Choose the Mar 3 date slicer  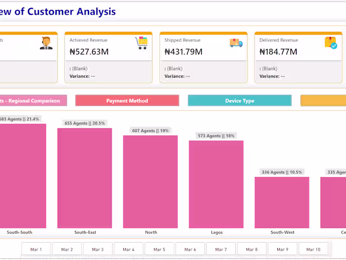pos(98,249)
